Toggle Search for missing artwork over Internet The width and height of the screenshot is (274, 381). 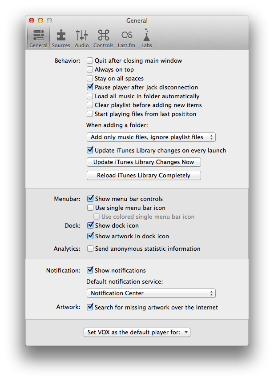tap(90, 307)
